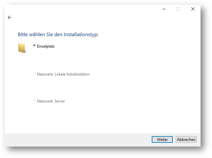Continue with the Weiter button
Image resolution: width=212 pixels, height=158 pixels.
pyautogui.click(x=162, y=139)
